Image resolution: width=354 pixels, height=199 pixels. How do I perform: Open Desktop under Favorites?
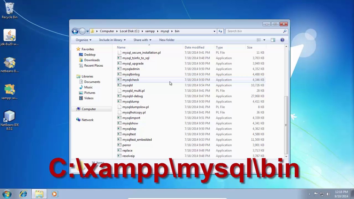(x=90, y=55)
